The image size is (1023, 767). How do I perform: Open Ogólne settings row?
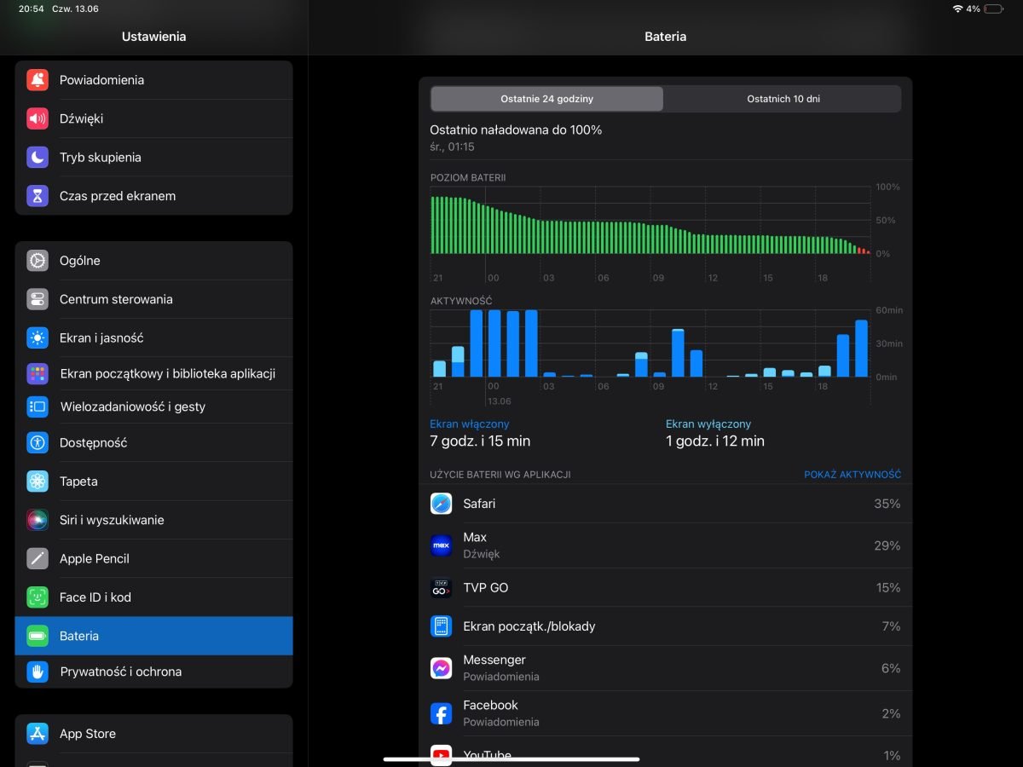tap(153, 261)
